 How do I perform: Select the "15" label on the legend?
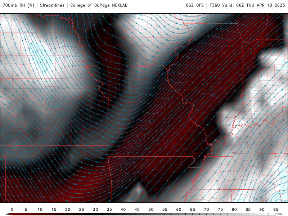click(54, 210)
